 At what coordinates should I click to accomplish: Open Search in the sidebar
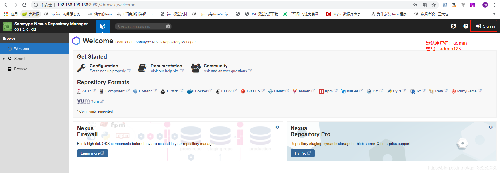[x=20, y=58]
